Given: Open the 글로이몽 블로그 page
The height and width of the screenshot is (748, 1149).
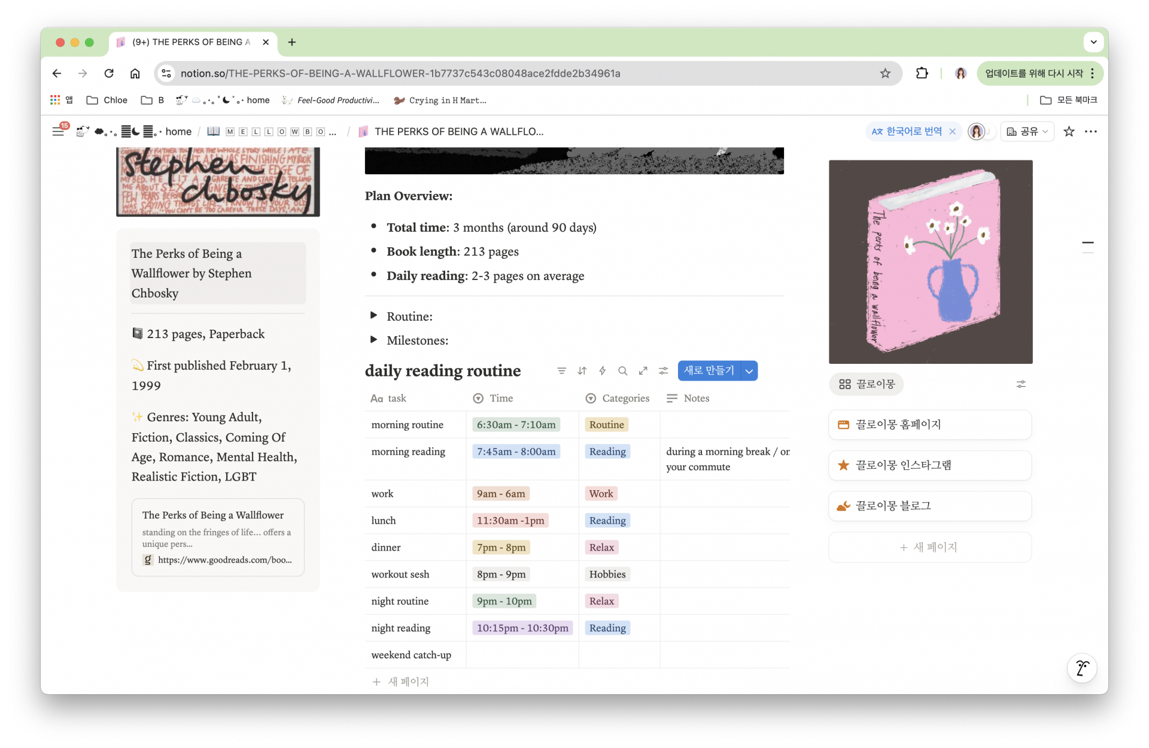Looking at the screenshot, I should 930,506.
